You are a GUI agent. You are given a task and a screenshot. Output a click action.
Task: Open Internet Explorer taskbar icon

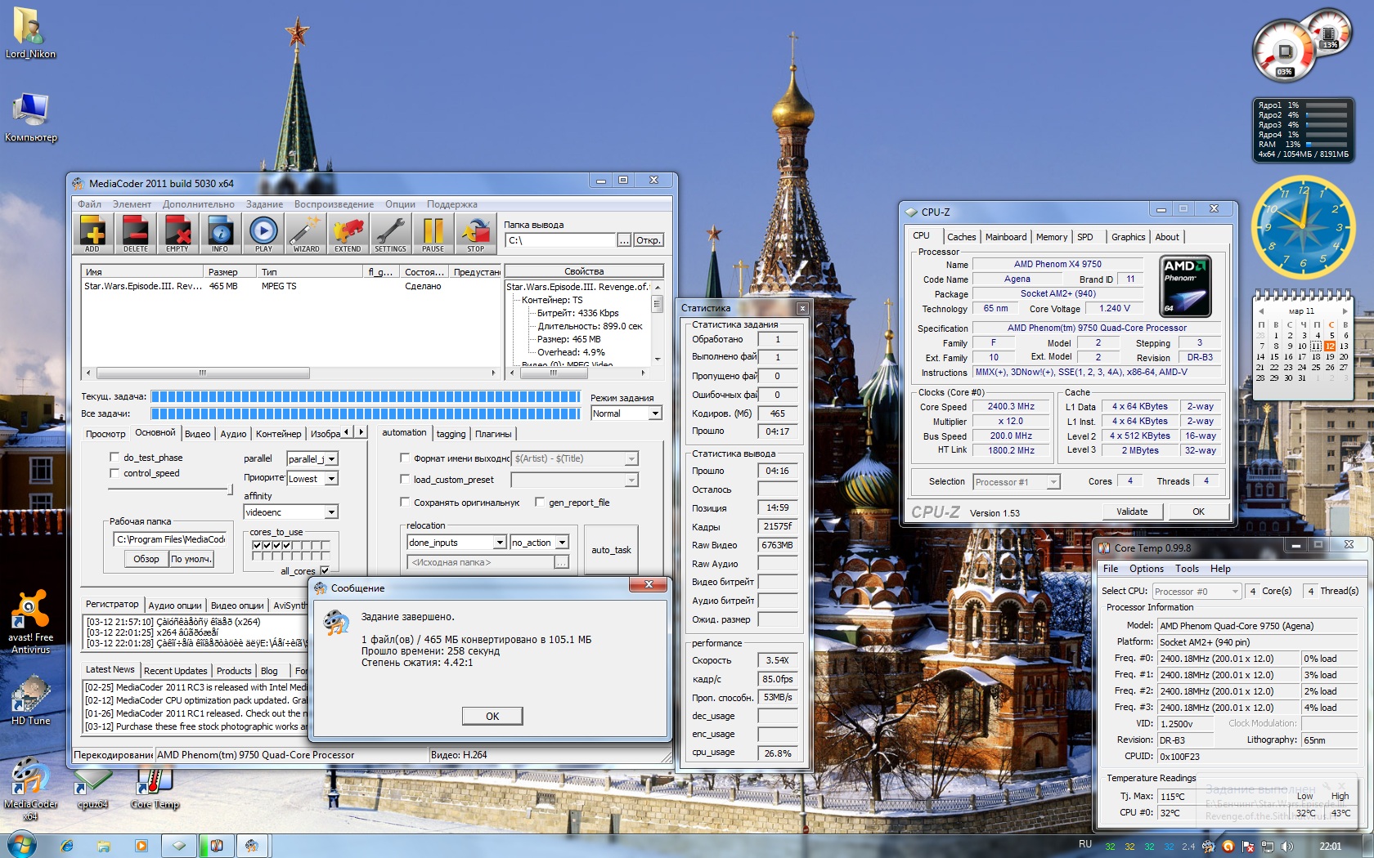click(66, 846)
